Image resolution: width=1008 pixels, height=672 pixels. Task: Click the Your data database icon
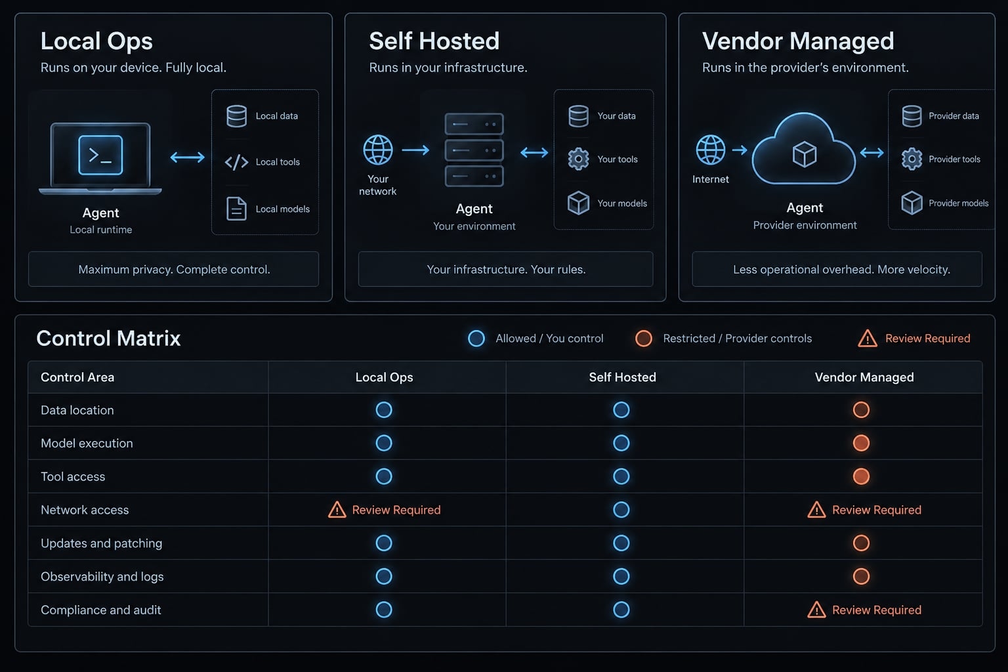[578, 116]
